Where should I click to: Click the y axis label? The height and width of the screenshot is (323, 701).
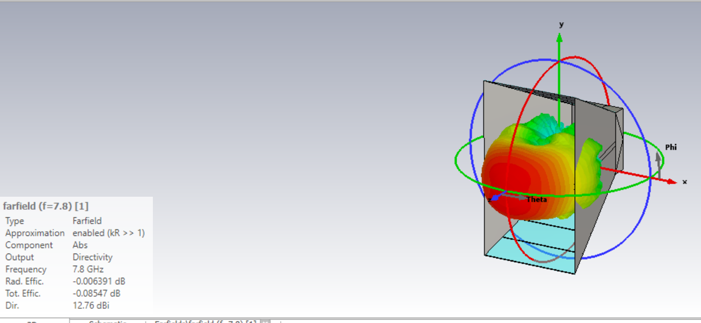[x=561, y=24]
